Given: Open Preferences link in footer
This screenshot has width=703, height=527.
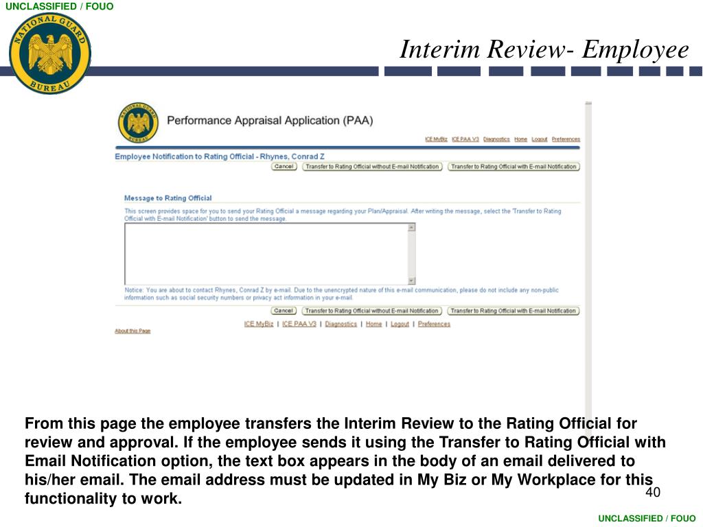Looking at the screenshot, I should (x=434, y=324).
